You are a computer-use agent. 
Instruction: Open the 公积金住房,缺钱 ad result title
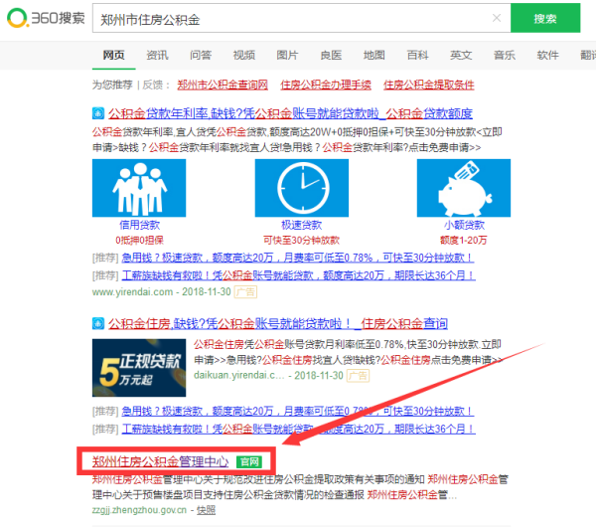point(278,324)
